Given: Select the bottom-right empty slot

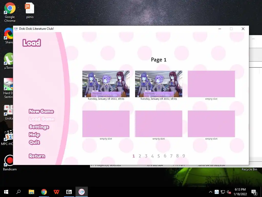Looking at the screenshot, I should (x=211, y=124).
